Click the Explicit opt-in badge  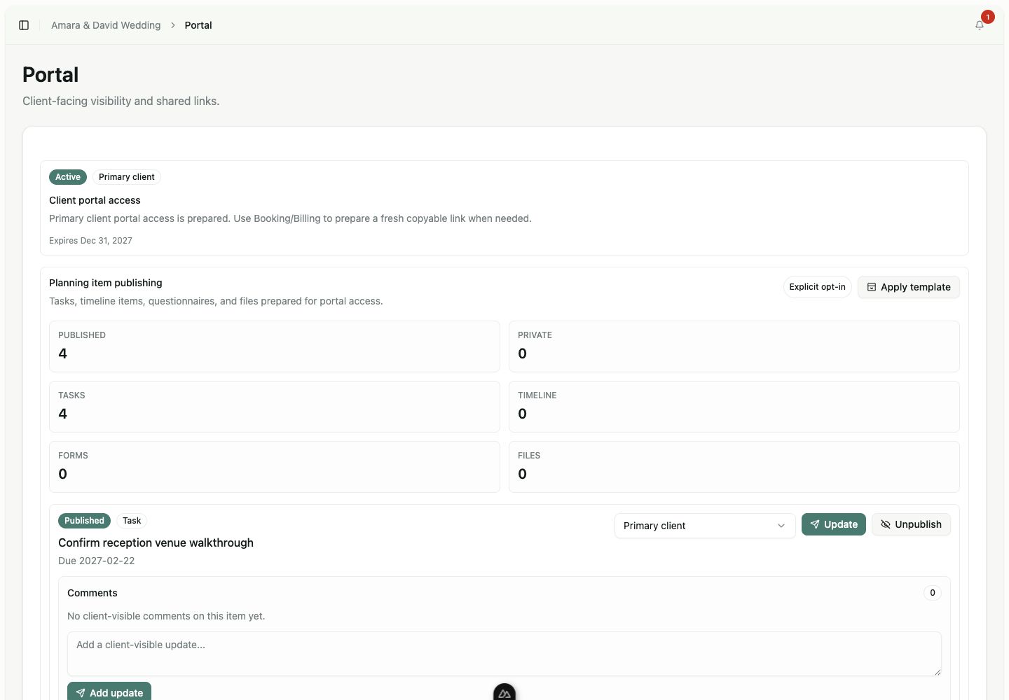click(817, 287)
